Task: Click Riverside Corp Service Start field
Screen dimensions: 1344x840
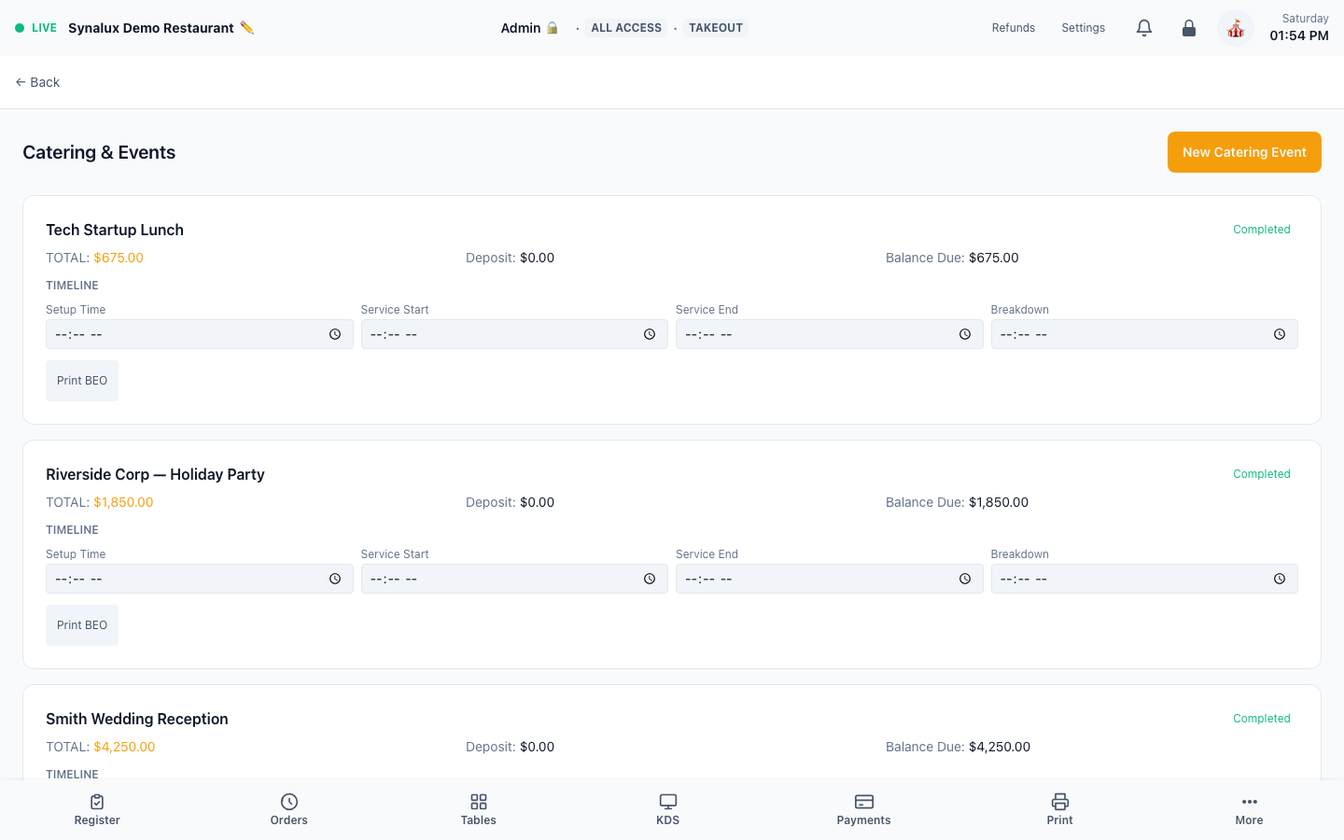Action: pyautogui.click(x=514, y=579)
